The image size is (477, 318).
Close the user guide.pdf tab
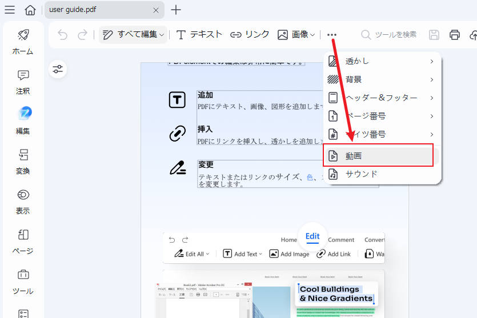click(x=156, y=10)
